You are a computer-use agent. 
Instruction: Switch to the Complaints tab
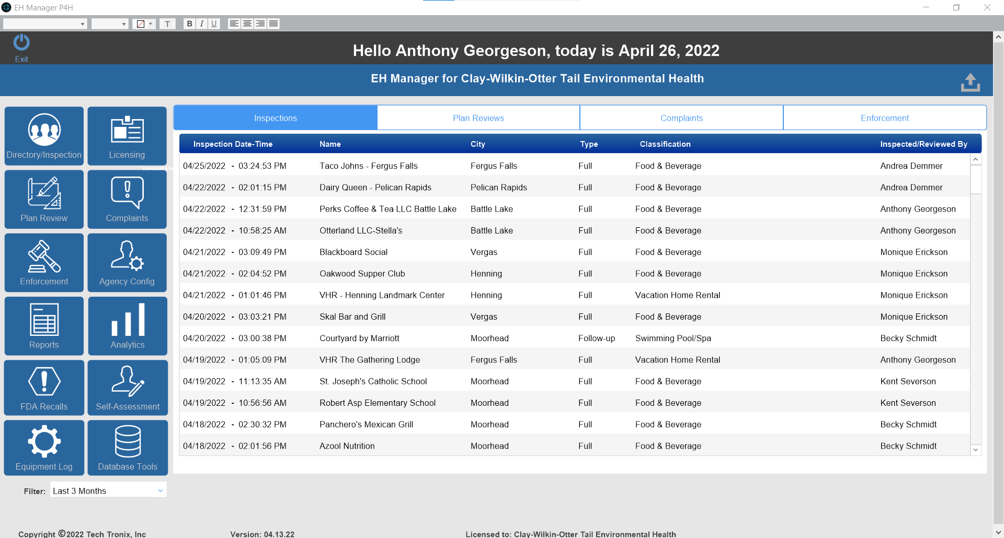click(681, 118)
